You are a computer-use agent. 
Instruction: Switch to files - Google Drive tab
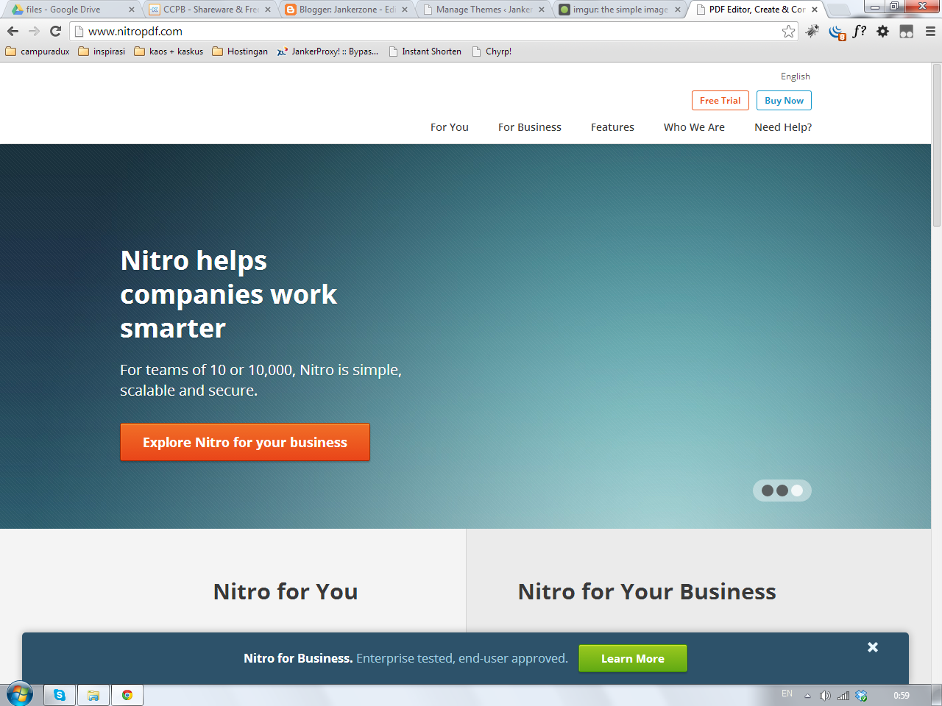tap(71, 10)
